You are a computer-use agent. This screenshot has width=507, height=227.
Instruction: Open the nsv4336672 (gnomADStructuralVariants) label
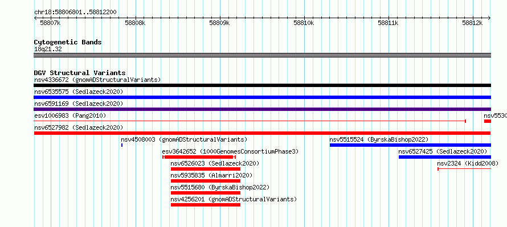(x=97, y=80)
